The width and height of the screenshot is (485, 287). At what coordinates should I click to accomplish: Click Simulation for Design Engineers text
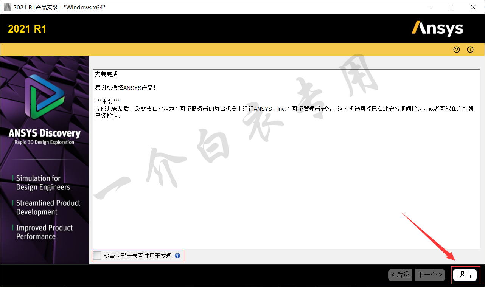tap(43, 183)
